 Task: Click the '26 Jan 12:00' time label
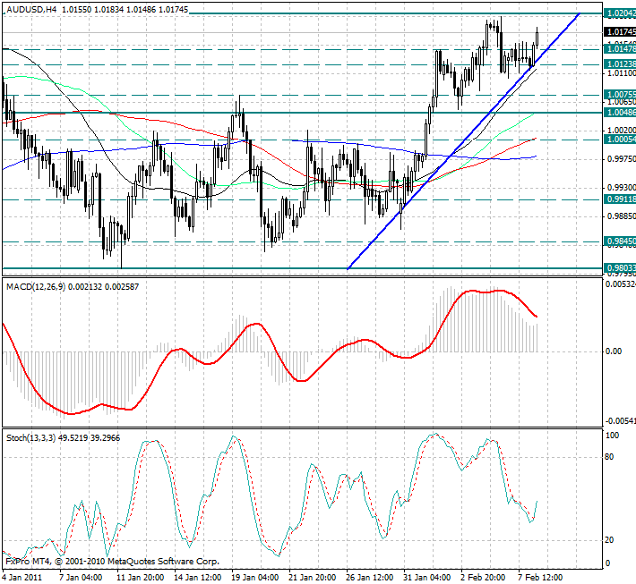[x=370, y=577]
